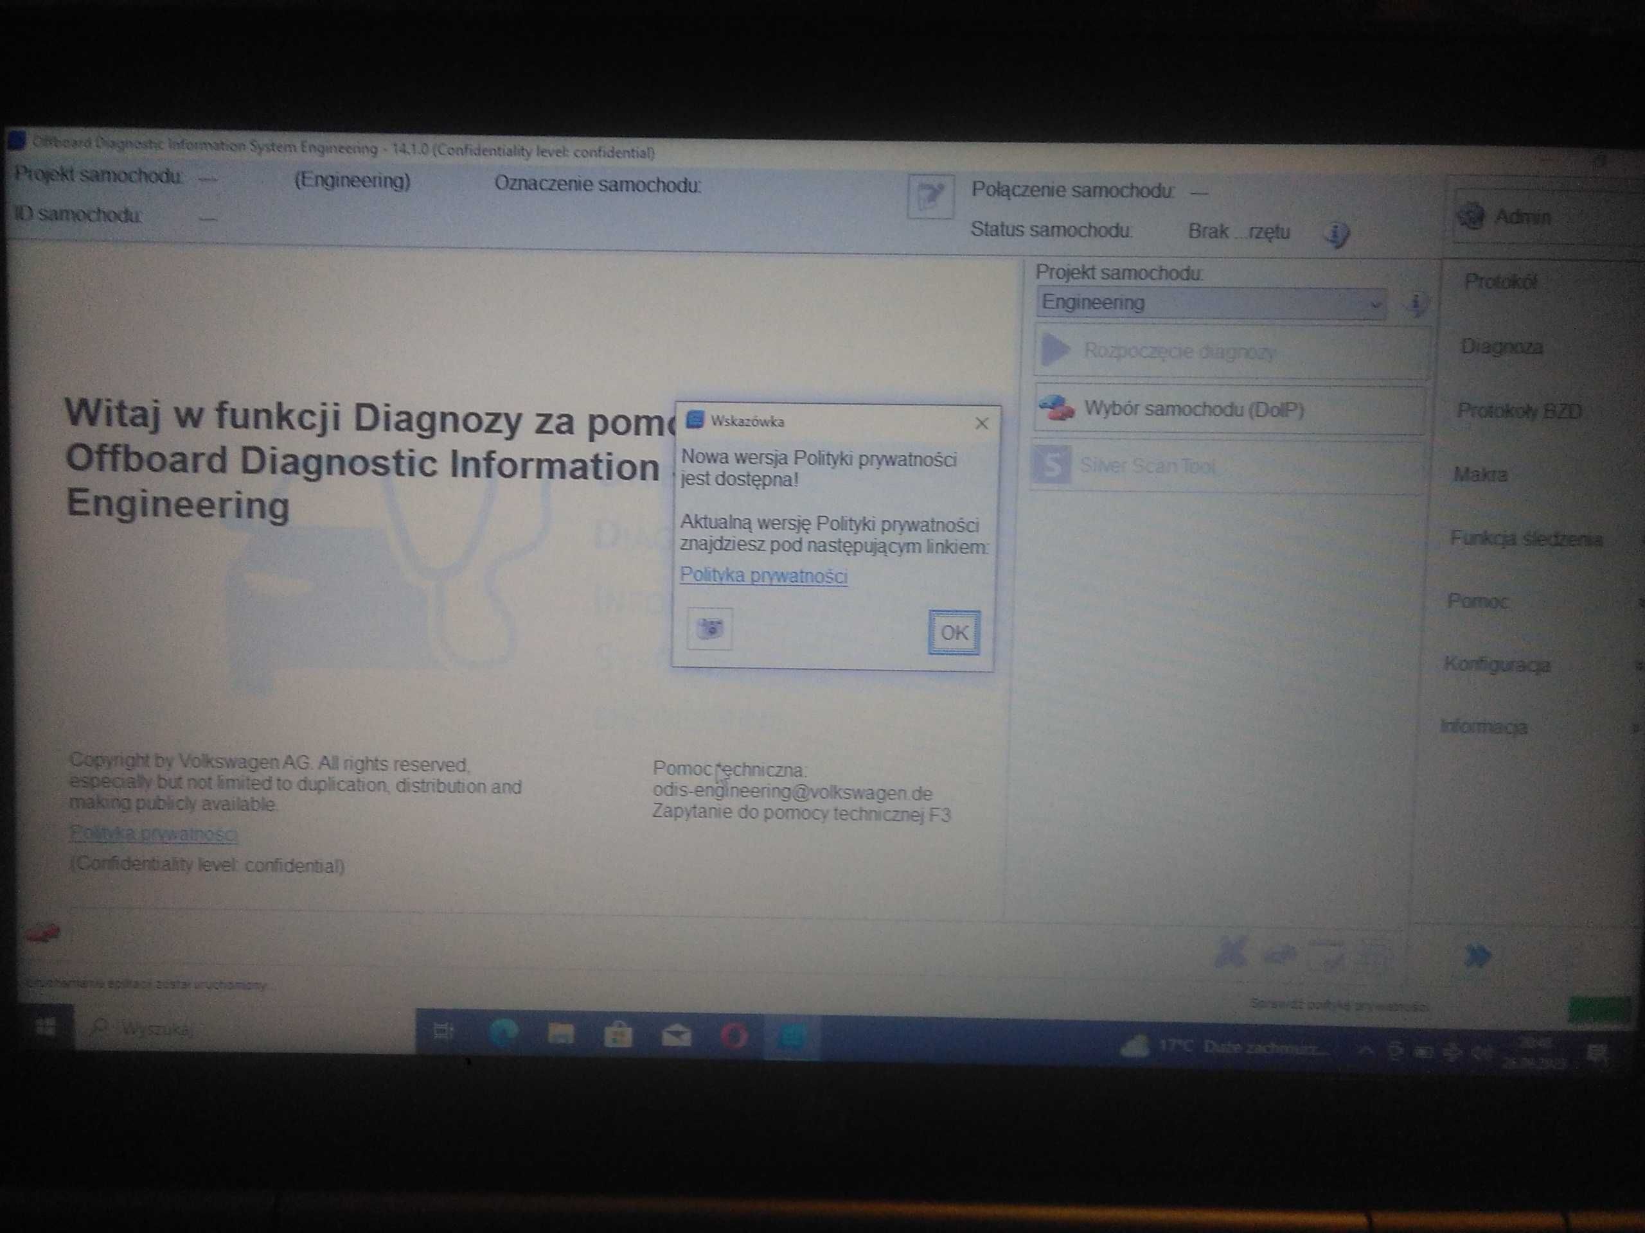Click the ODIS app icon on taskbar
Viewport: 1645px width, 1233px height.
point(793,1038)
